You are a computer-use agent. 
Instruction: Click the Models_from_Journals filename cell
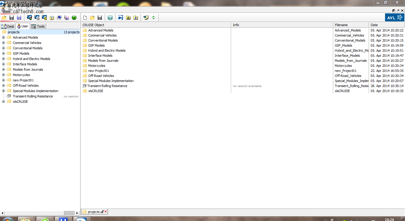click(351, 61)
